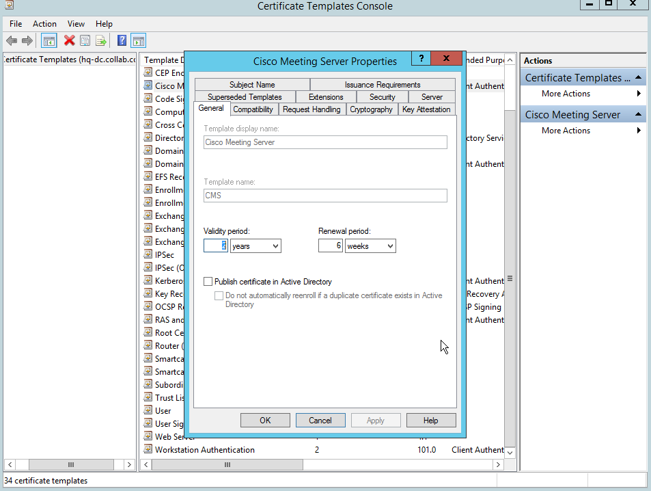
Task: Switch to the Server tab
Action: coord(432,97)
